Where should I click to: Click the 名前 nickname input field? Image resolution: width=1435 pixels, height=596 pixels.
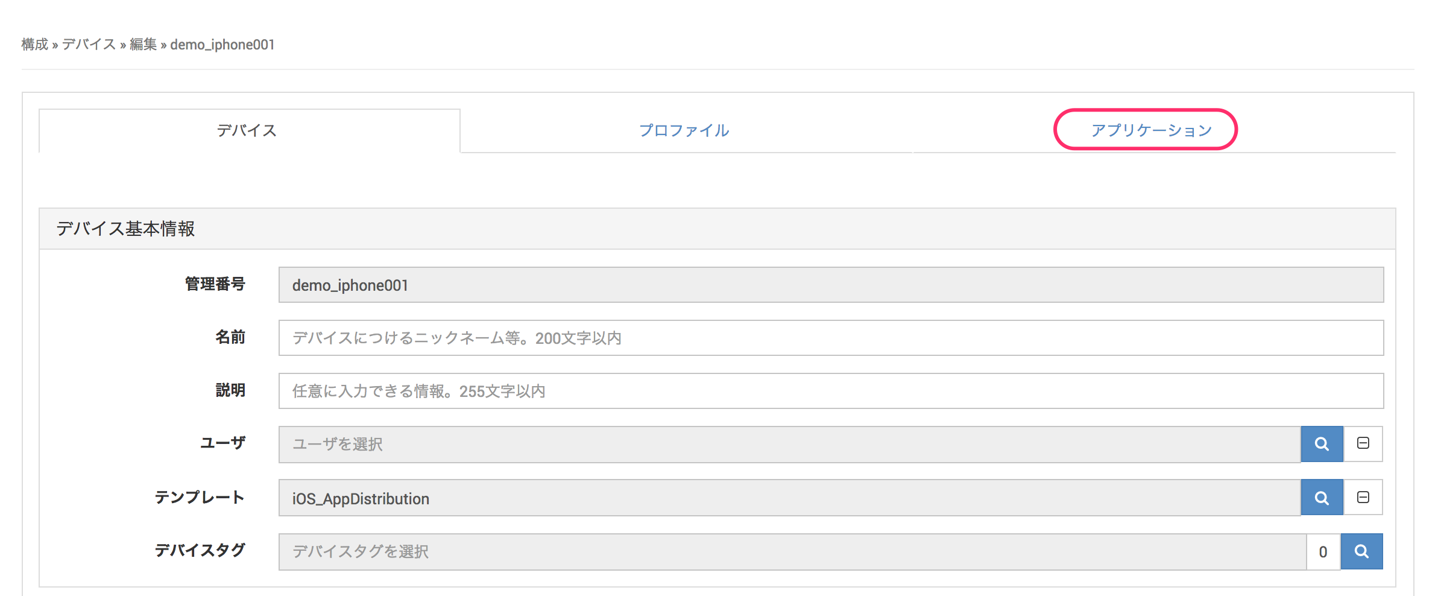[831, 338]
